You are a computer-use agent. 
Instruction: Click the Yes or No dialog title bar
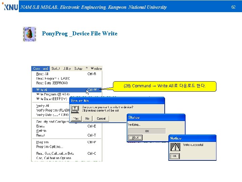[117, 101]
